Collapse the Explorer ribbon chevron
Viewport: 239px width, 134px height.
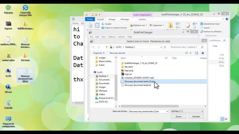point(223,19)
